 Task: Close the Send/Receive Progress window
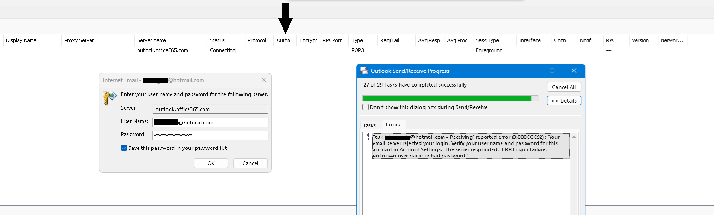click(x=574, y=71)
